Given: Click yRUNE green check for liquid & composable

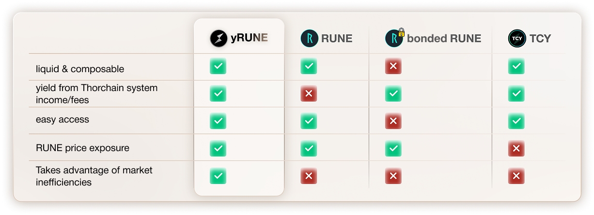Looking at the screenshot, I should tap(218, 66).
